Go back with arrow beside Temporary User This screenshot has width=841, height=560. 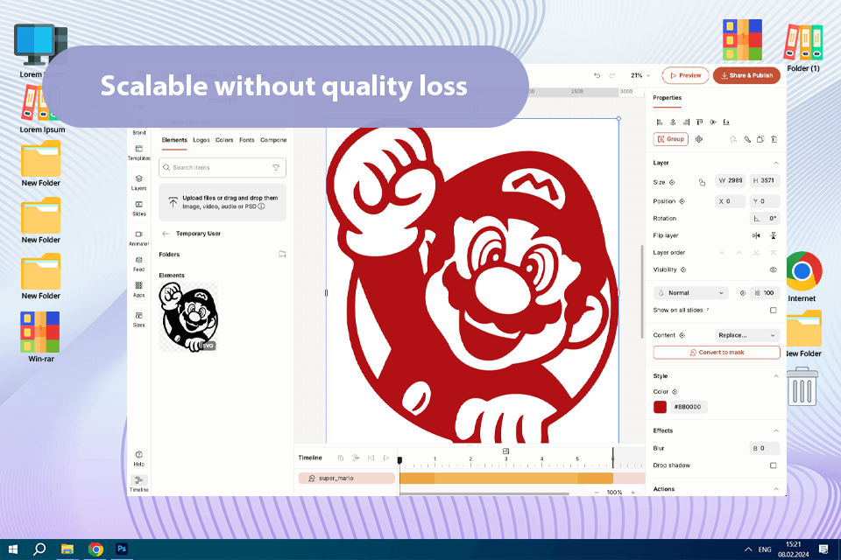click(166, 234)
